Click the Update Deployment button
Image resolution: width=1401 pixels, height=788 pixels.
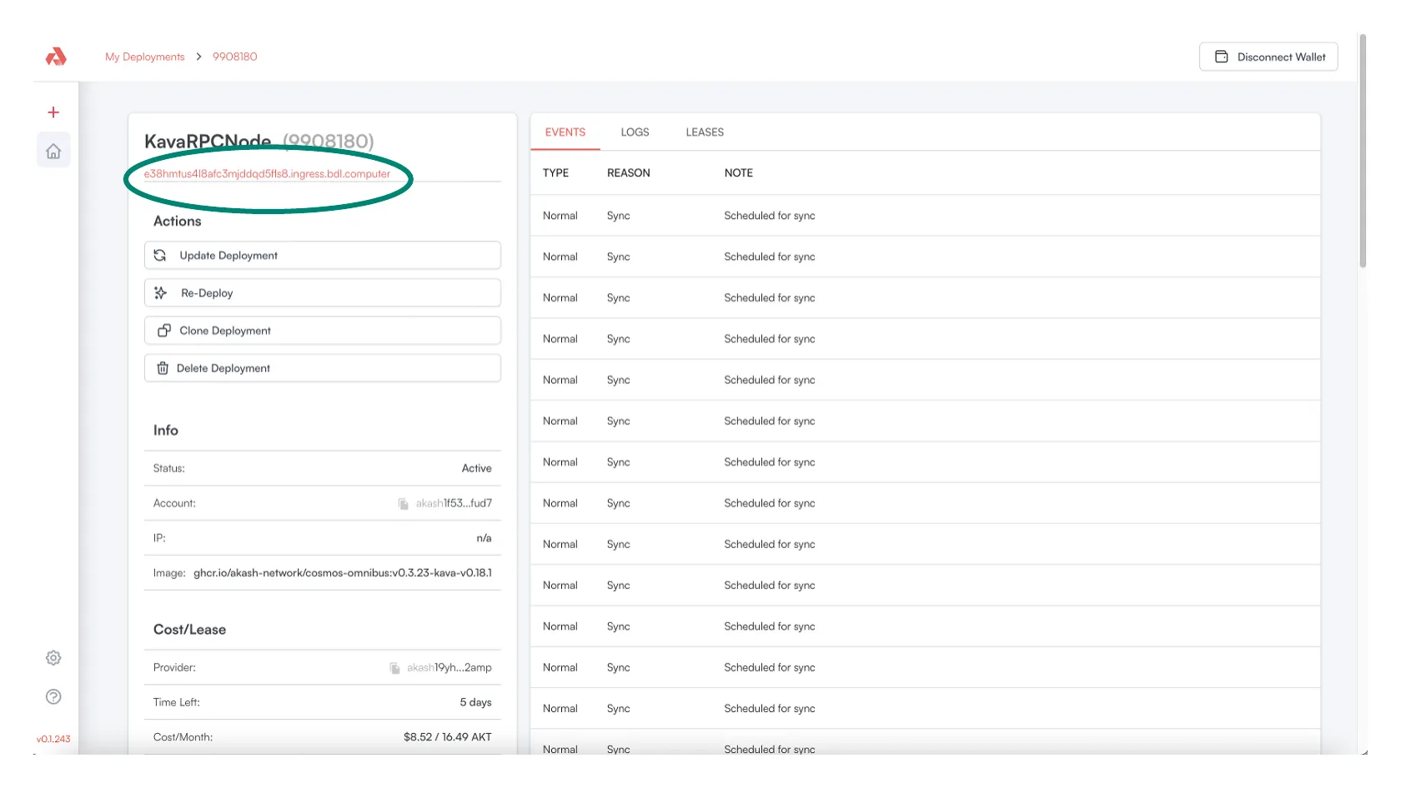(322, 256)
